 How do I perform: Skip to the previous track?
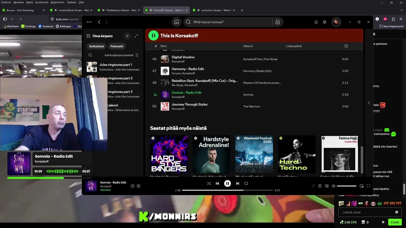(217, 183)
